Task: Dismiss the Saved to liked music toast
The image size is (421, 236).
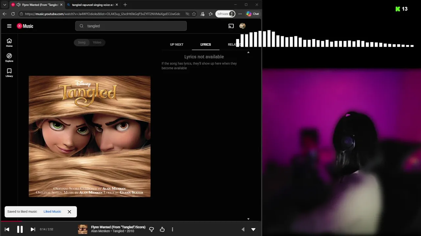Action: pos(69,212)
